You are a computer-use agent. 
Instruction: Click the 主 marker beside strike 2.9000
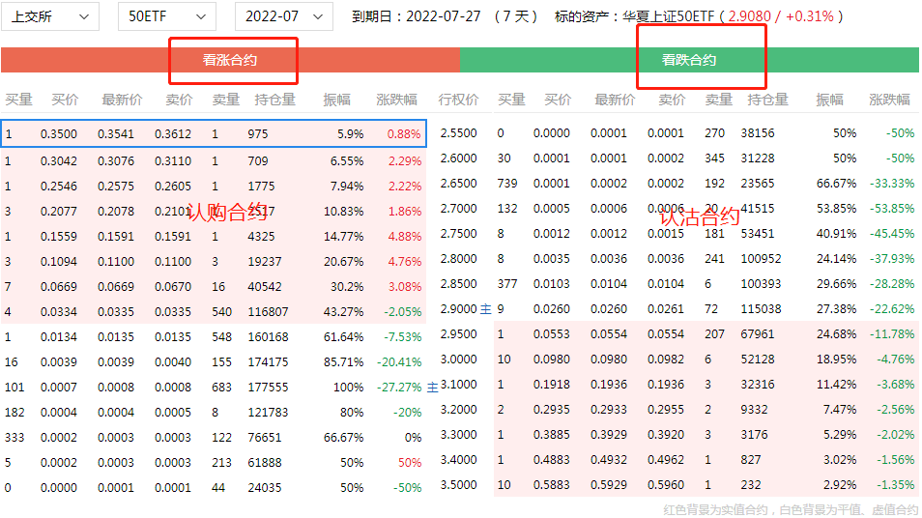pos(486,309)
